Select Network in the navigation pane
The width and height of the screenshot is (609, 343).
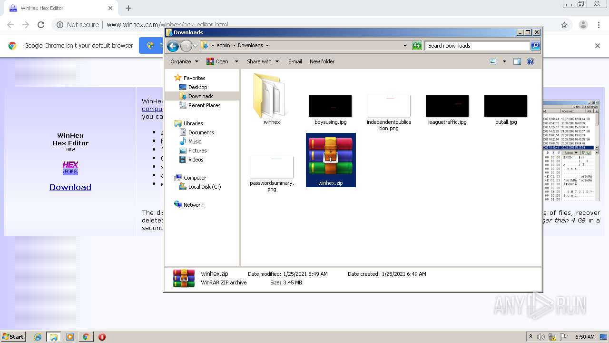193,205
